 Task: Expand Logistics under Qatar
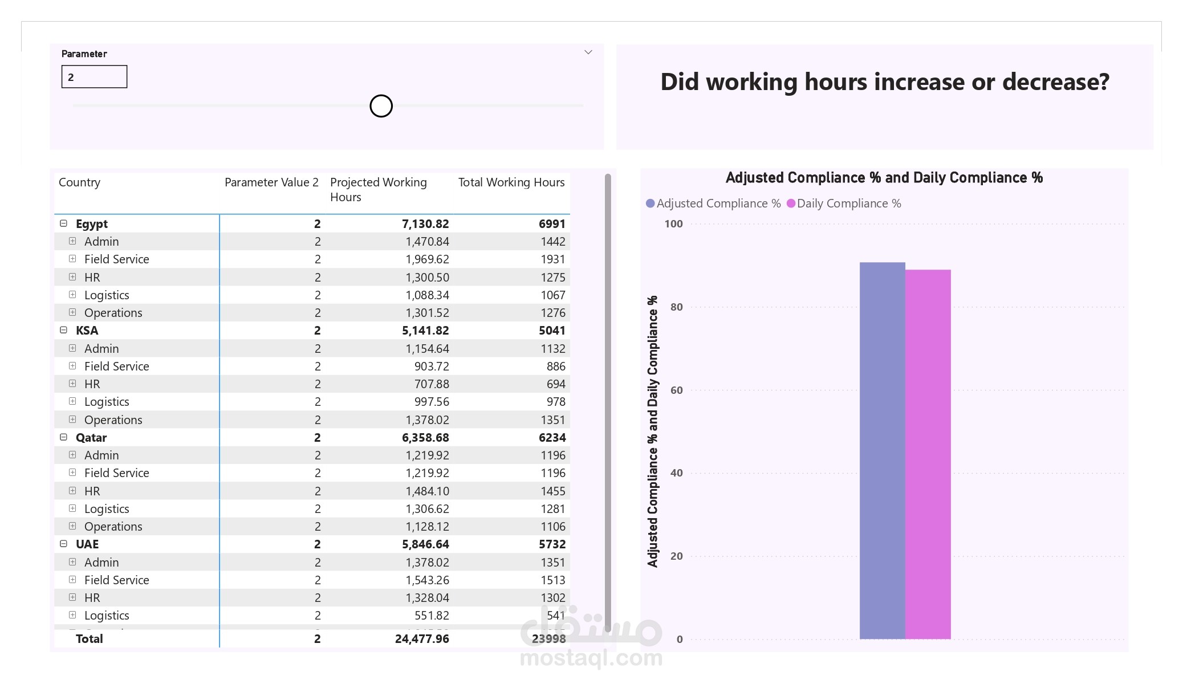[x=72, y=508]
